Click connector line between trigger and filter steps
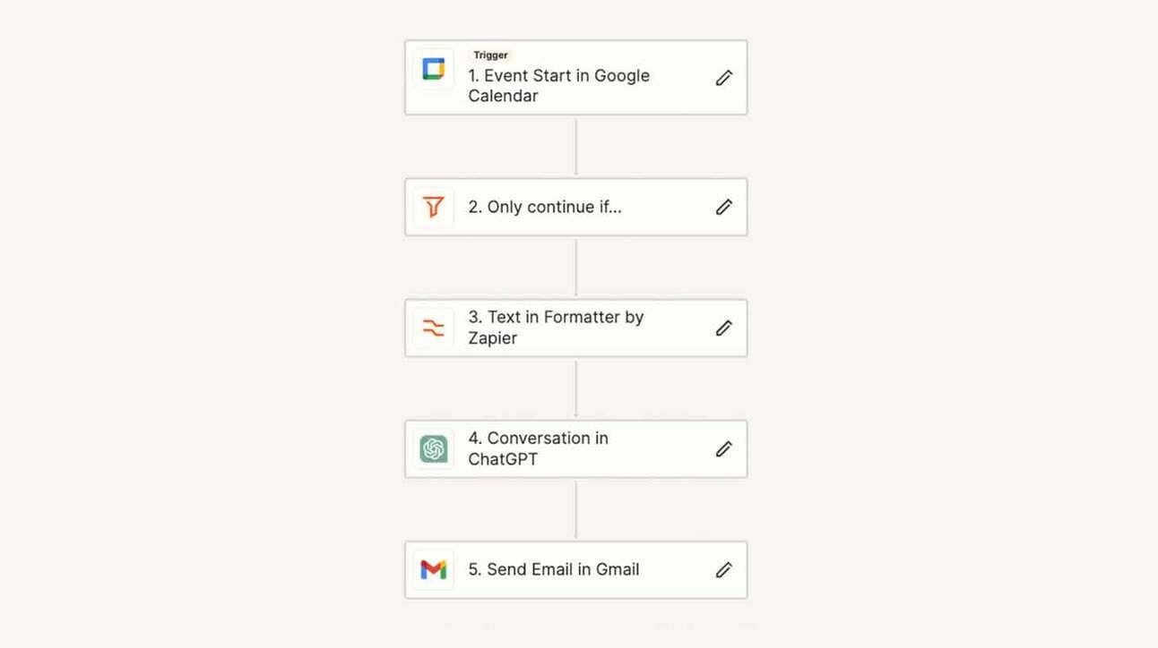This screenshot has width=1158, height=648. point(575,147)
